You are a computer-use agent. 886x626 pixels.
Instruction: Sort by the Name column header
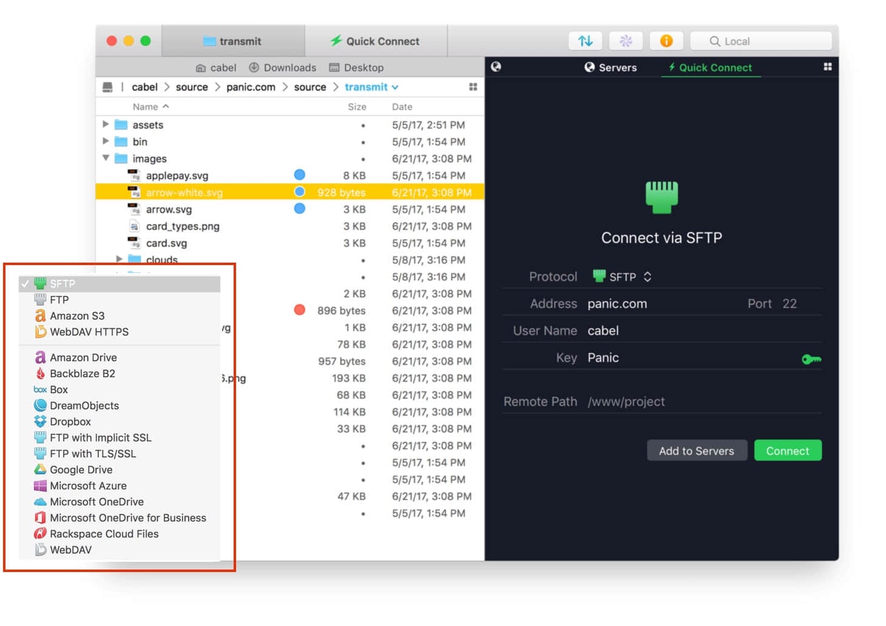(x=150, y=107)
